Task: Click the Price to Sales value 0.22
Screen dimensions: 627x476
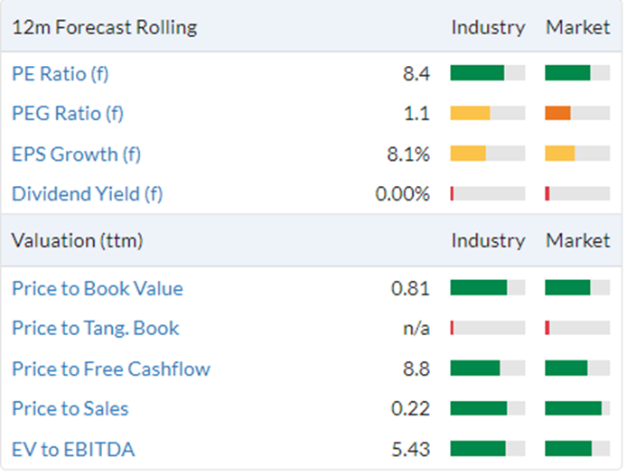Action: tap(410, 409)
